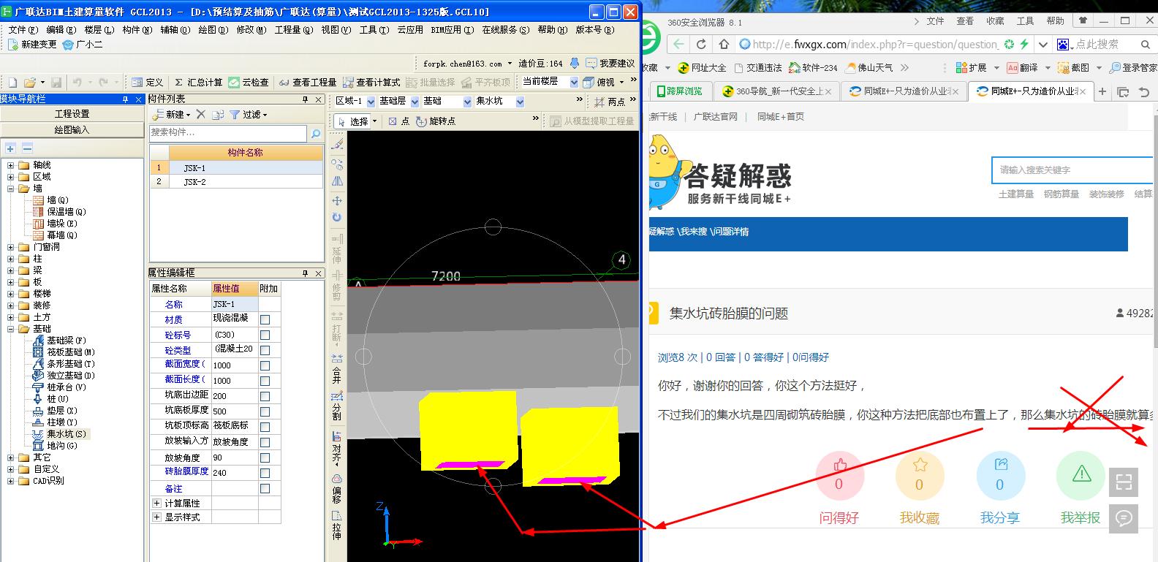
Task: Click browser refresh icon
Action: [x=701, y=45]
